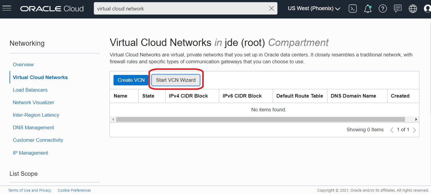Select Network Visualizer in sidebar
The height and width of the screenshot is (194, 431).
point(33,102)
